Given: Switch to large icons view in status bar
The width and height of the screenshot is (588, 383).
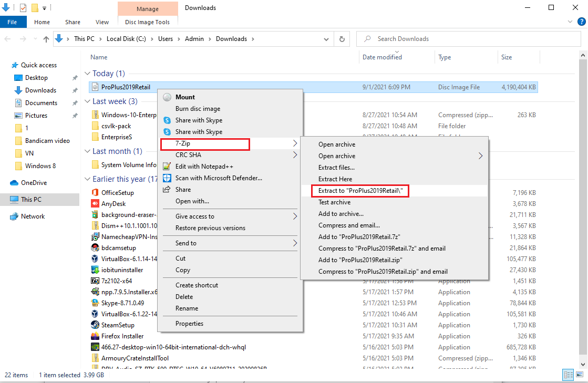Looking at the screenshot, I should [x=580, y=375].
